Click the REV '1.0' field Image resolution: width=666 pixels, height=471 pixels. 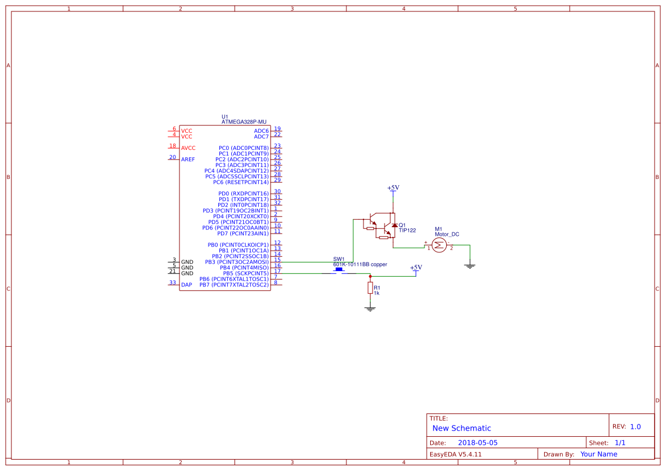pyautogui.click(x=634, y=425)
